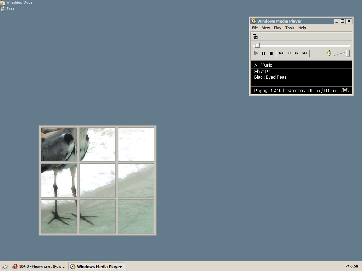Expand hidden tray icons chevron
Screen dimensions: 362x271
[347, 266]
